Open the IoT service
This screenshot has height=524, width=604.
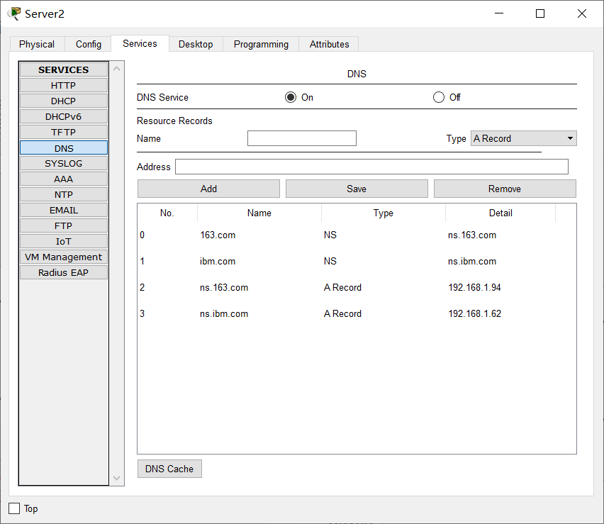(64, 241)
